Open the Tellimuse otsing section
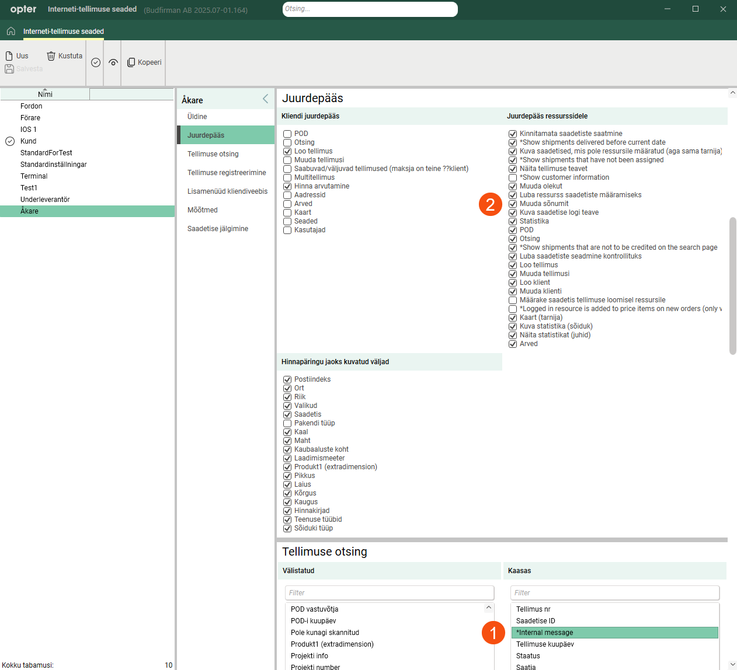The width and height of the screenshot is (737, 670). point(213,154)
